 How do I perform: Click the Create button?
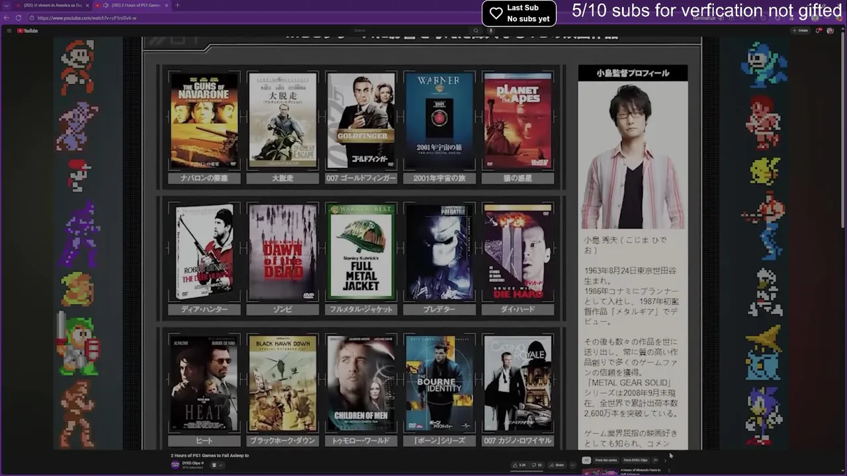[800, 30]
